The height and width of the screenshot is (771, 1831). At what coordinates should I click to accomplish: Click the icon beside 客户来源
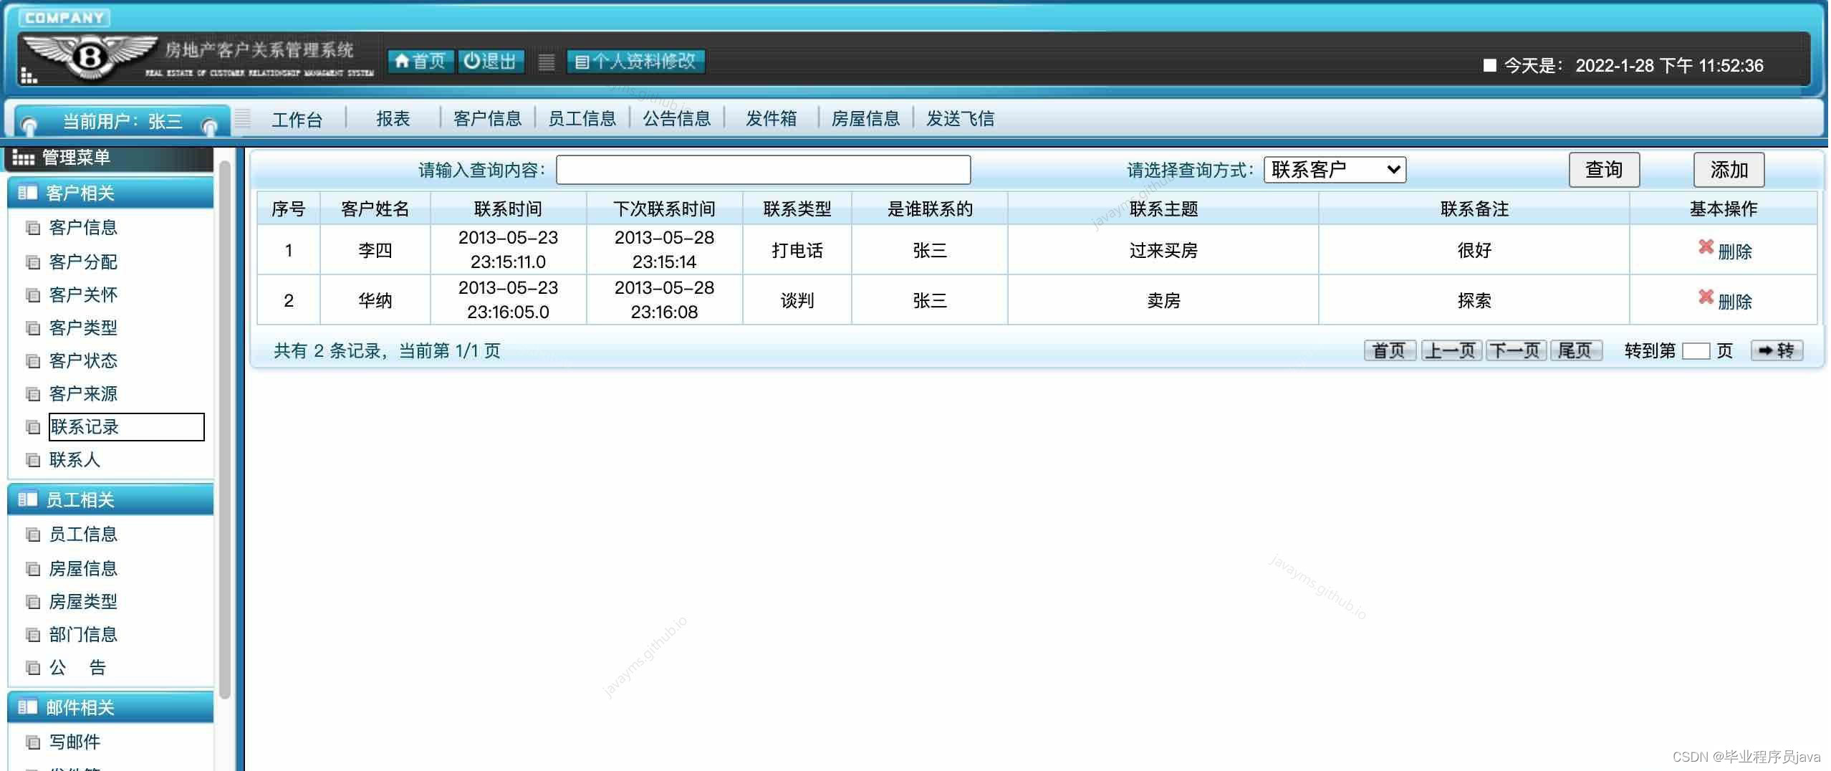pyautogui.click(x=33, y=394)
